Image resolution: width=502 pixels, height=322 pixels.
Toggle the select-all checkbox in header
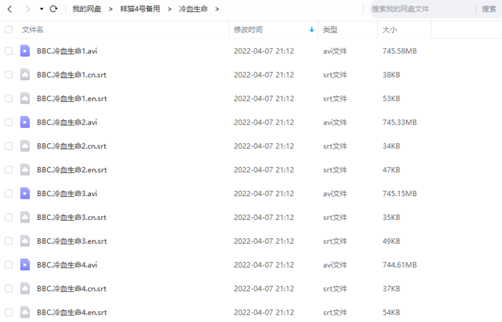click(x=9, y=29)
